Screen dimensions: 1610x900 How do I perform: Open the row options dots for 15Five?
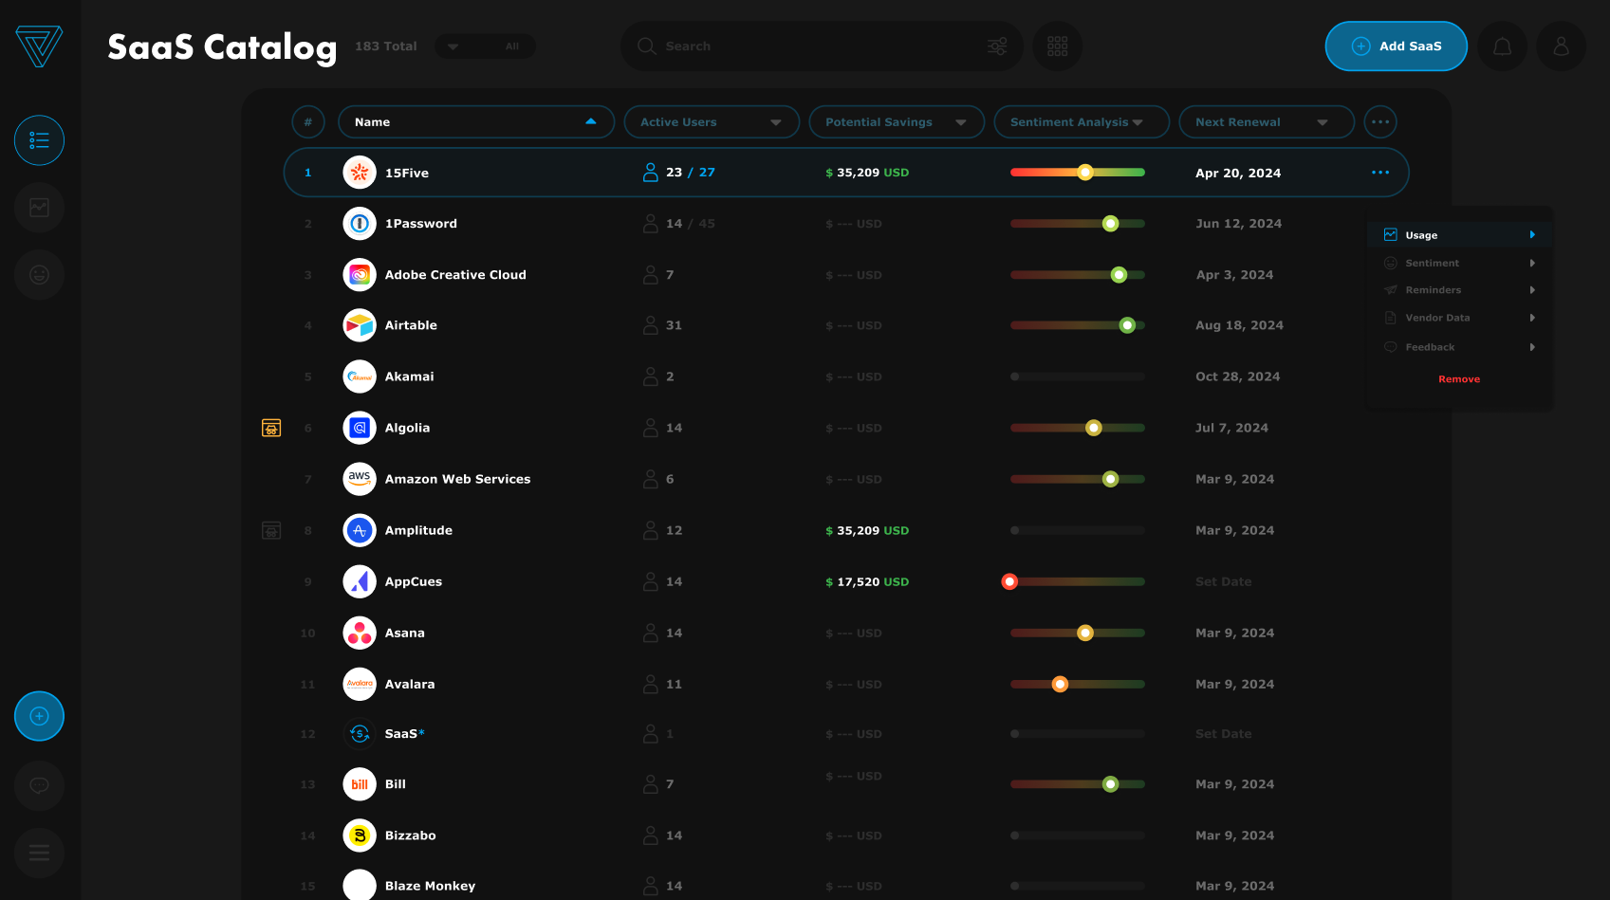pos(1380,173)
